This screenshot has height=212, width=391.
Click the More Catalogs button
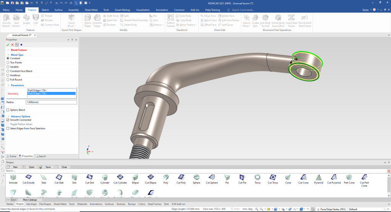pyautogui.click(x=29, y=199)
